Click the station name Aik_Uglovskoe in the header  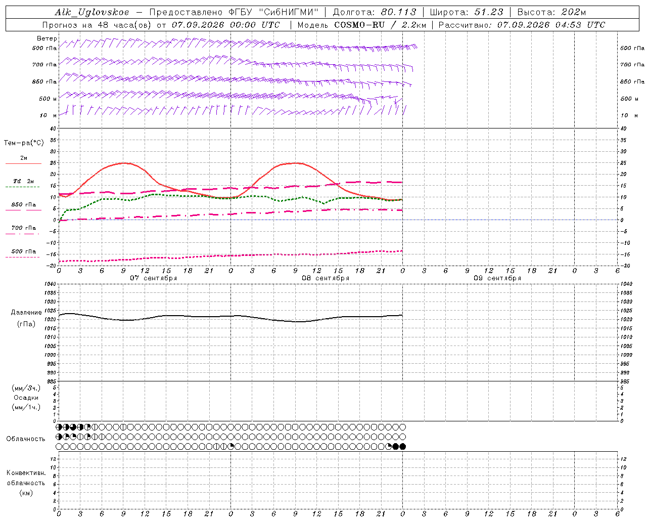click(92, 12)
